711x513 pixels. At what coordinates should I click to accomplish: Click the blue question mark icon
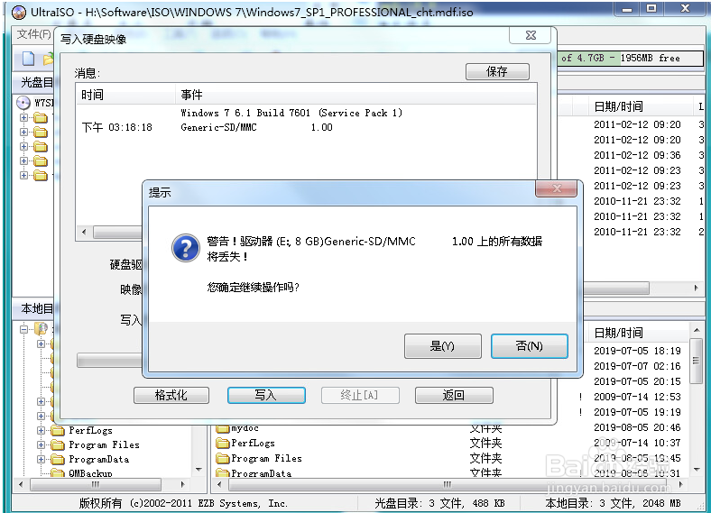coord(186,248)
